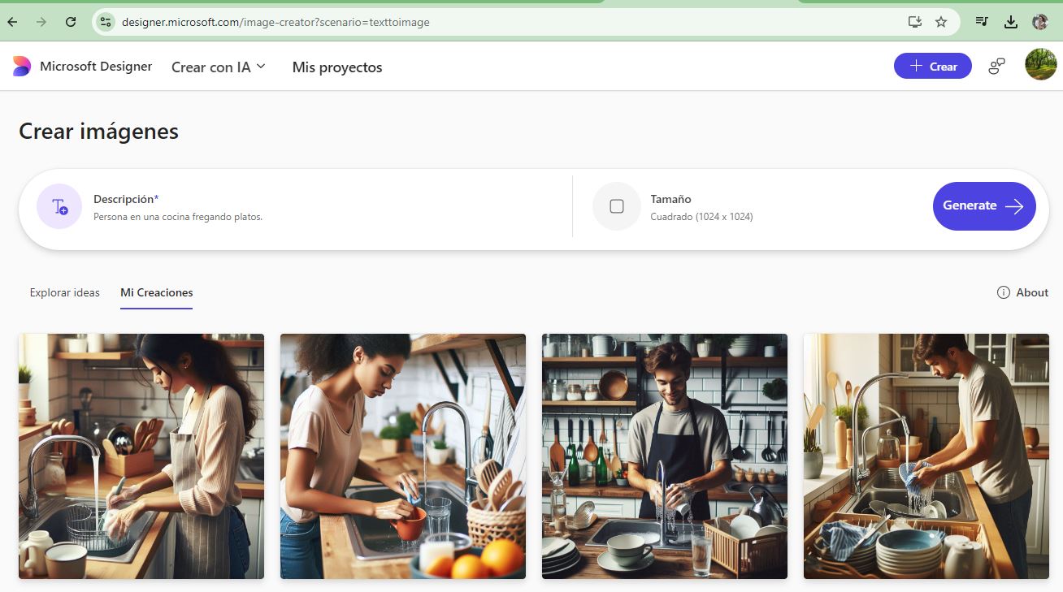Open the user profile avatar
1063x592 pixels.
point(1040,65)
